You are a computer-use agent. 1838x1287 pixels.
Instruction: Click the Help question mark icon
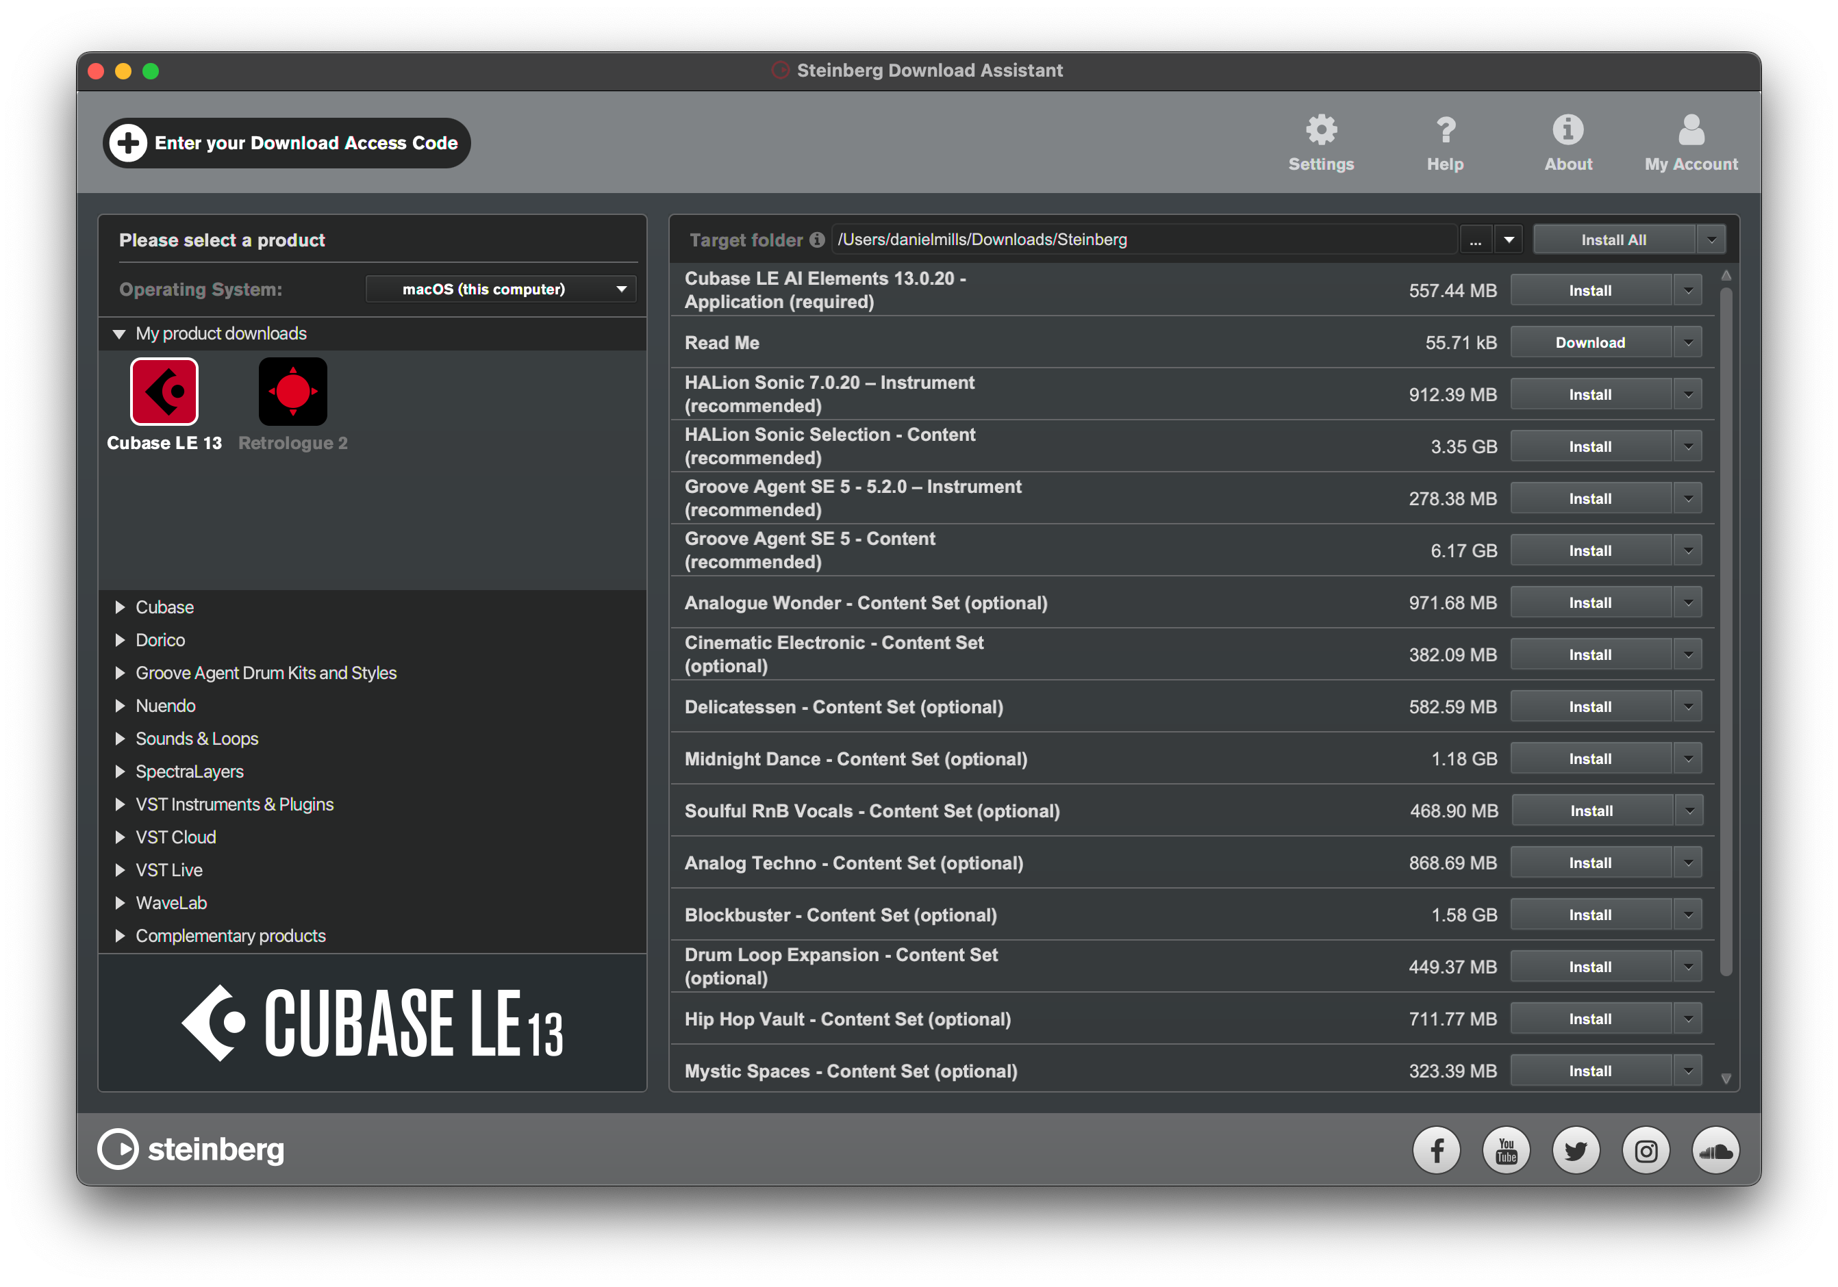(x=1445, y=131)
